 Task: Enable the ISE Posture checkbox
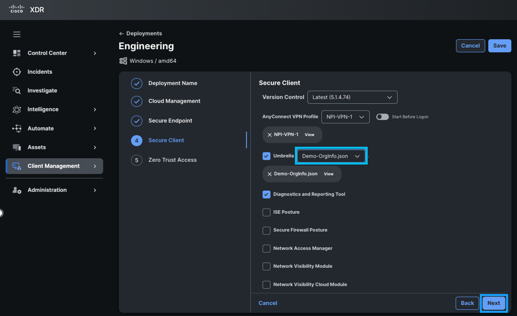click(x=267, y=212)
